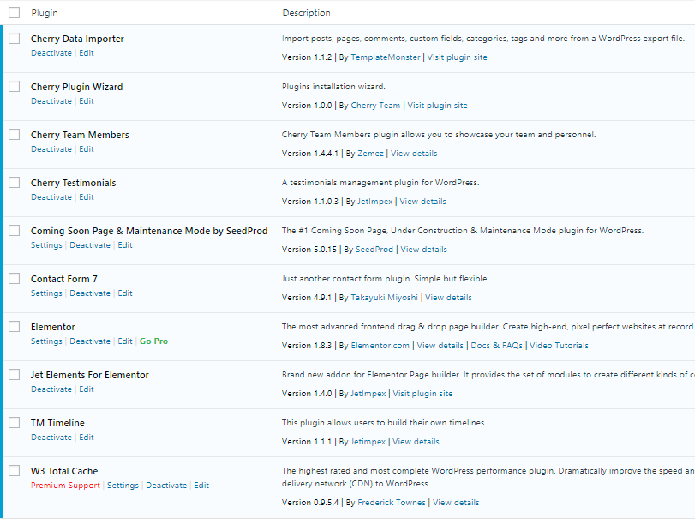The width and height of the screenshot is (695, 519).
Task: Toggle the W3 Total Cache checkbox
Action: click(x=15, y=471)
